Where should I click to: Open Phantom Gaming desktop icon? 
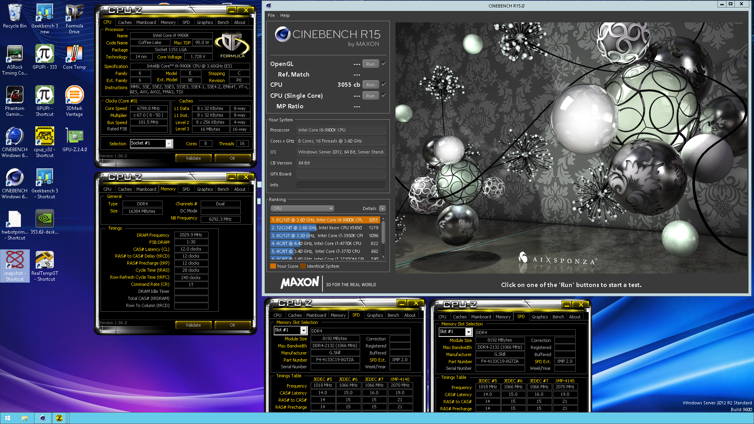click(15, 101)
